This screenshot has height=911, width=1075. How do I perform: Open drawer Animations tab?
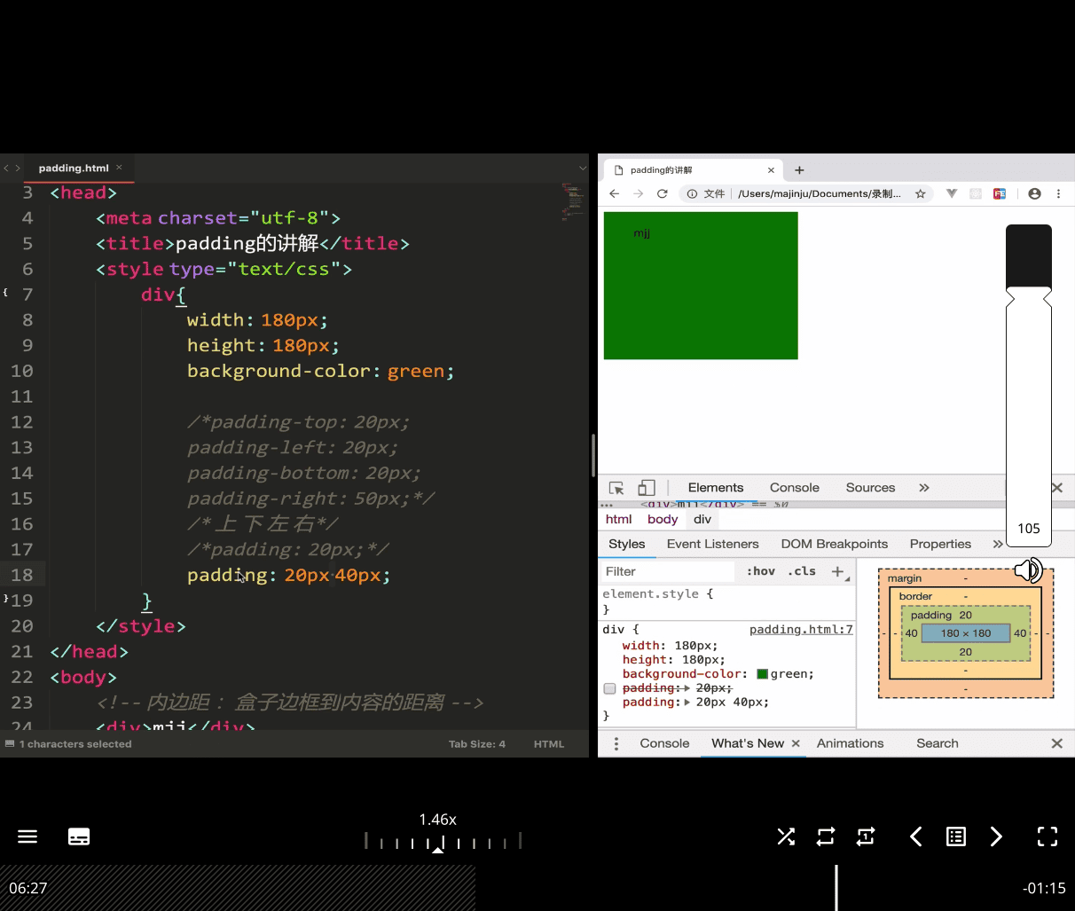850,743
